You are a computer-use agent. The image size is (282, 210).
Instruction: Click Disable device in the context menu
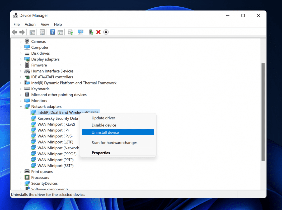click(104, 125)
